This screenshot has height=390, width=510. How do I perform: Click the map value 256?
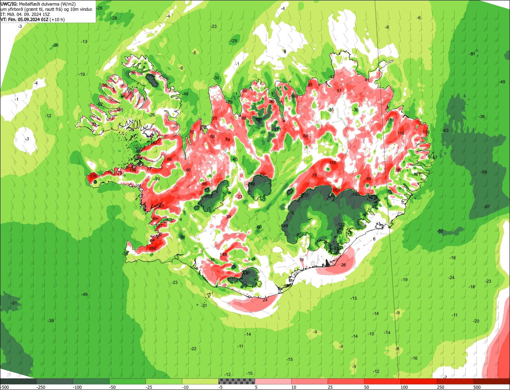pyautogui.click(x=153, y=248)
